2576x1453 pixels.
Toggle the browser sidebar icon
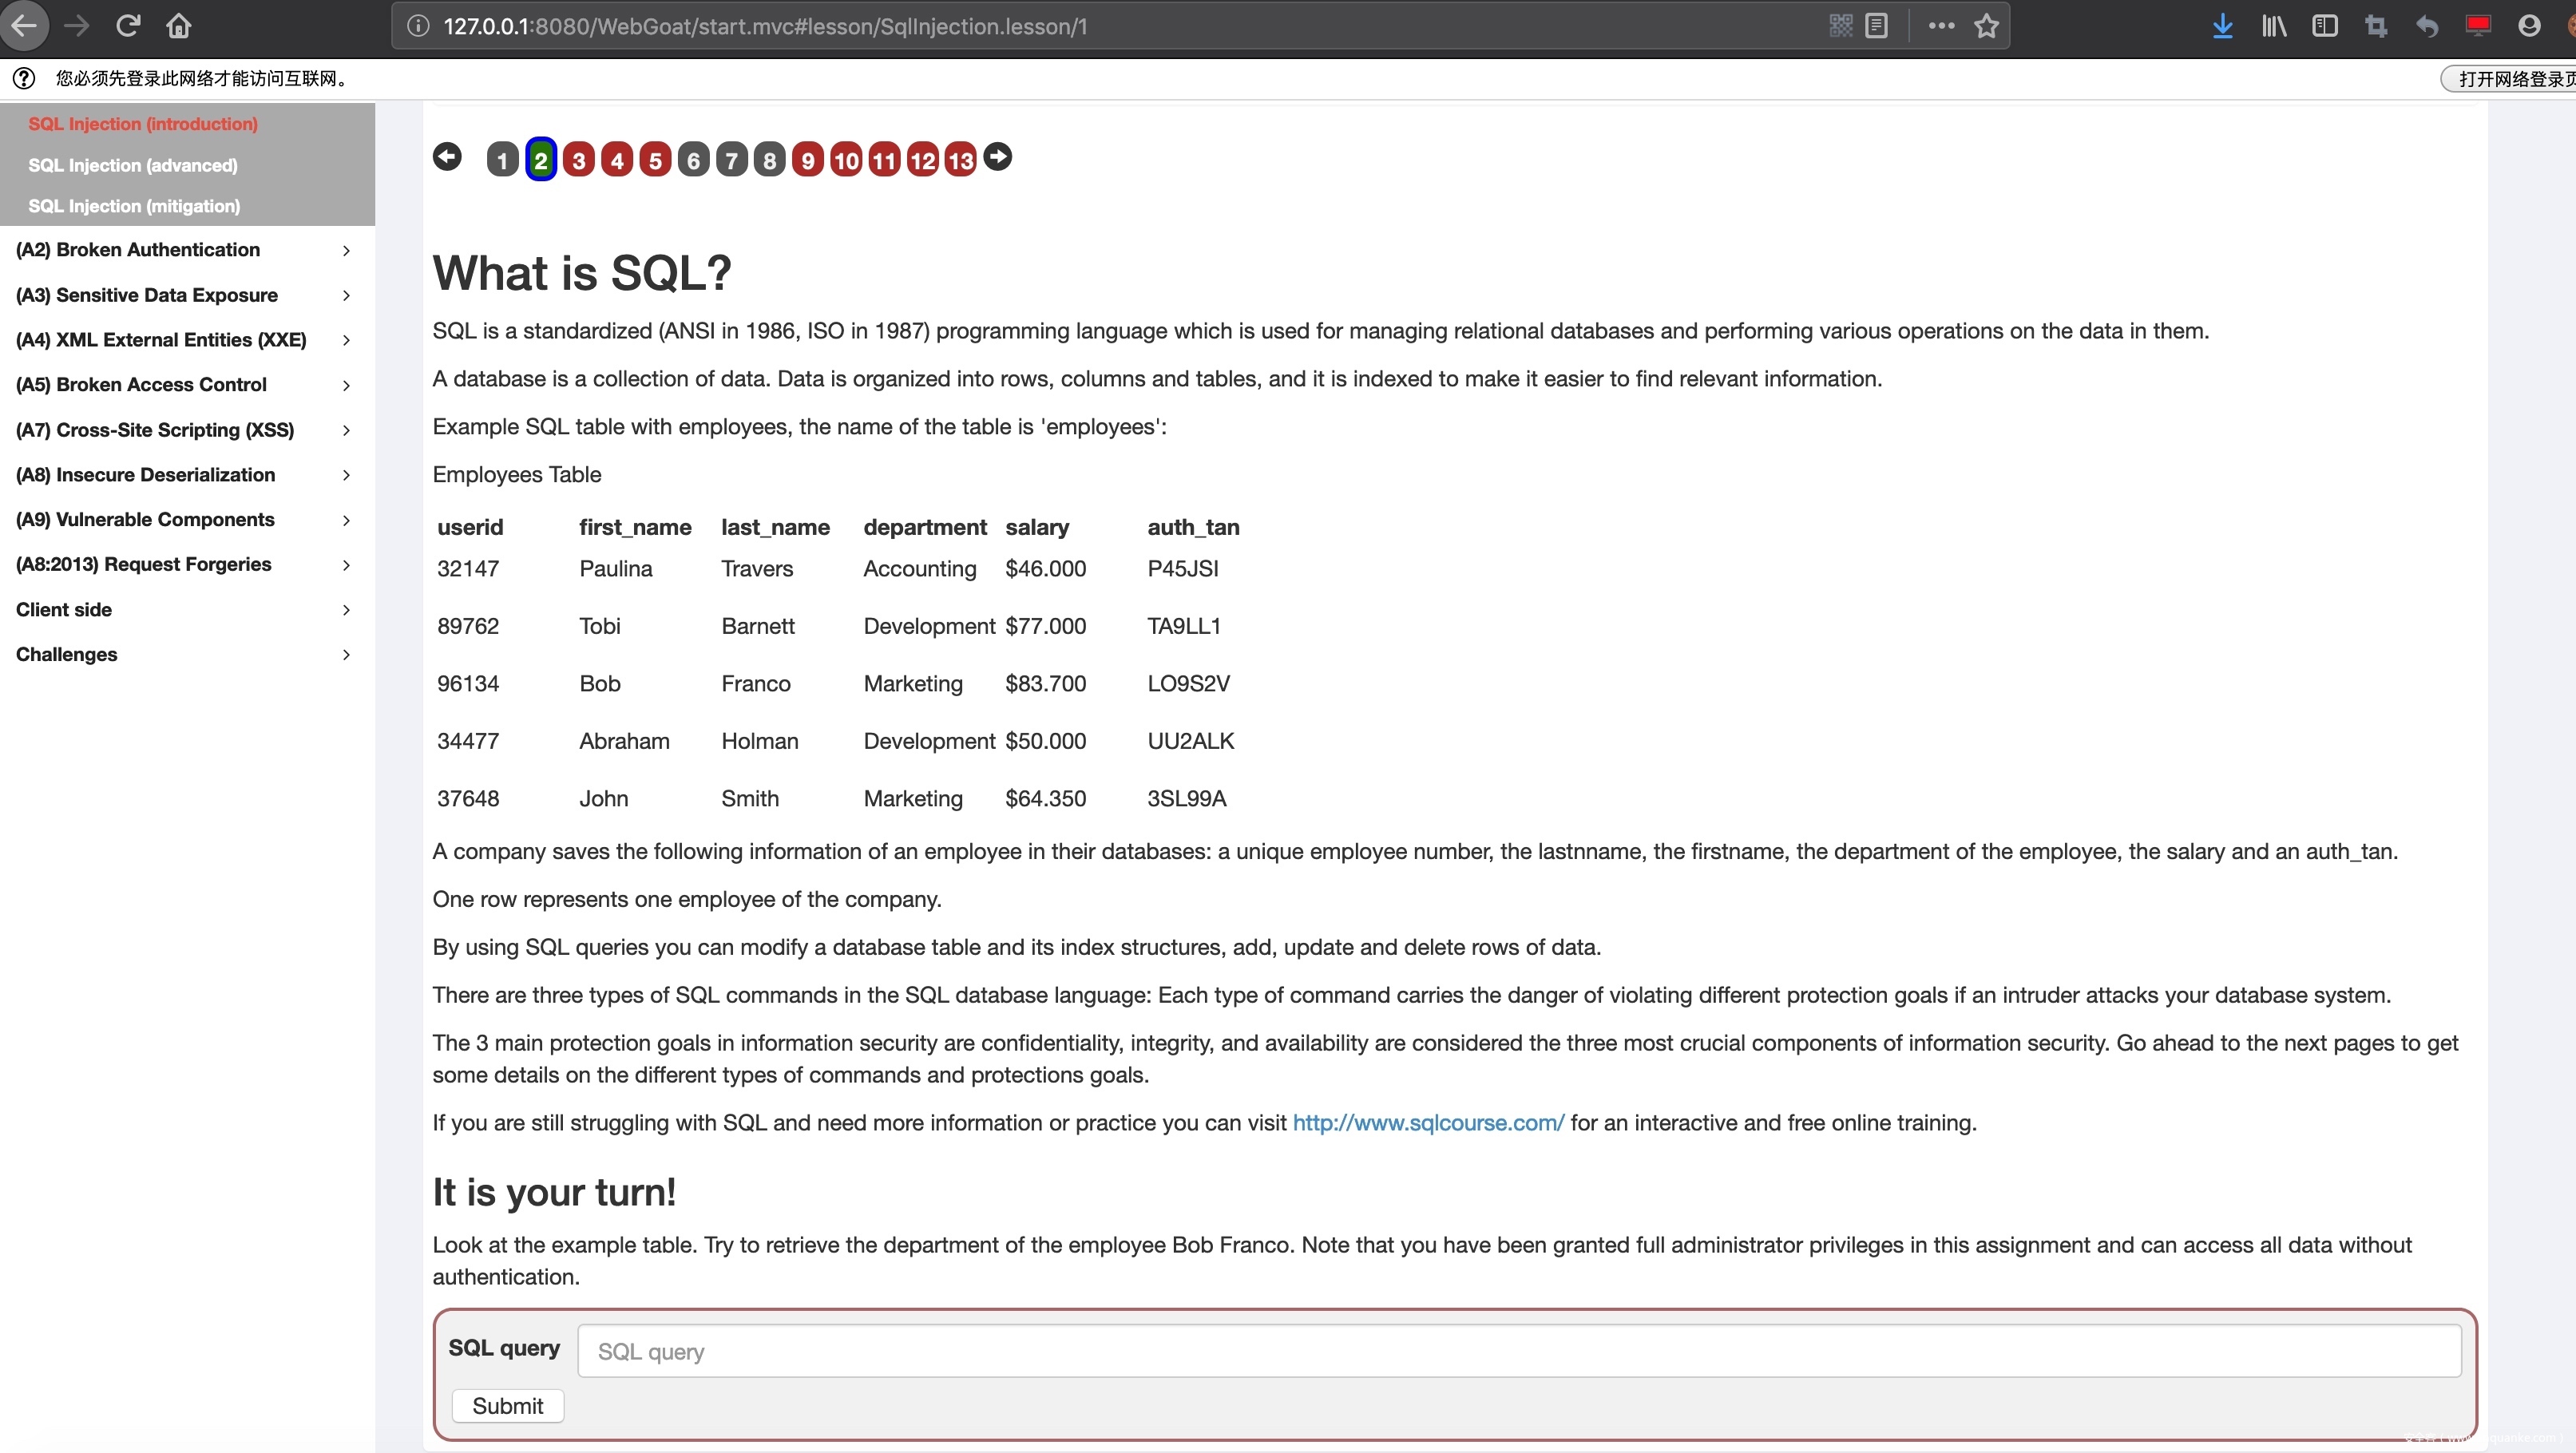(x=2325, y=26)
